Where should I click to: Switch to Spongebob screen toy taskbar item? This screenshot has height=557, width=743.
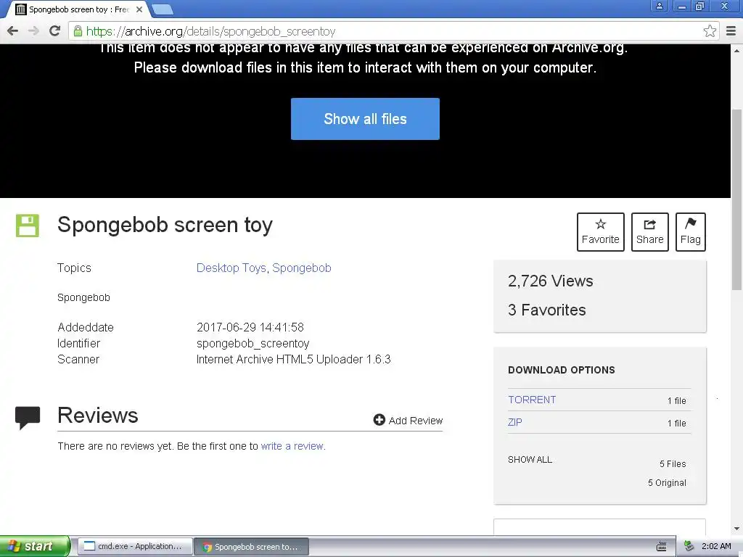(252, 546)
